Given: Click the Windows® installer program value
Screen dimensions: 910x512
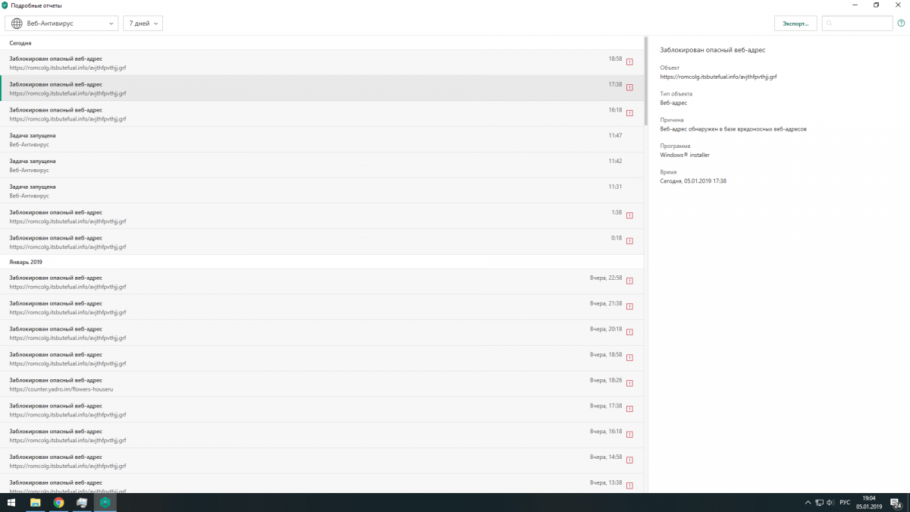Looking at the screenshot, I should point(685,155).
